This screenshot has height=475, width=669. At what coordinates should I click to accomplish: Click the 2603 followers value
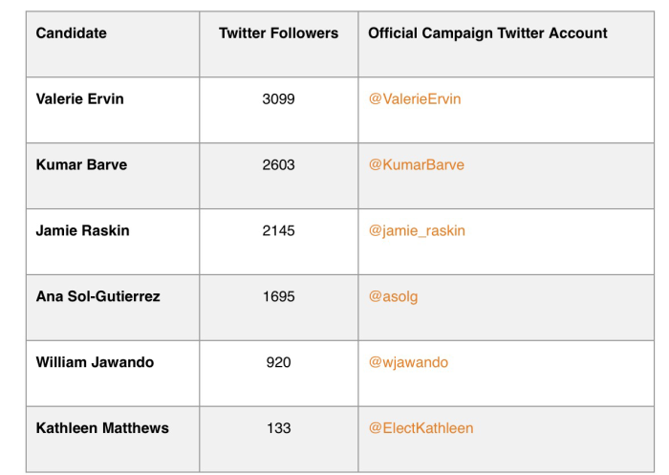pyautogui.click(x=279, y=164)
